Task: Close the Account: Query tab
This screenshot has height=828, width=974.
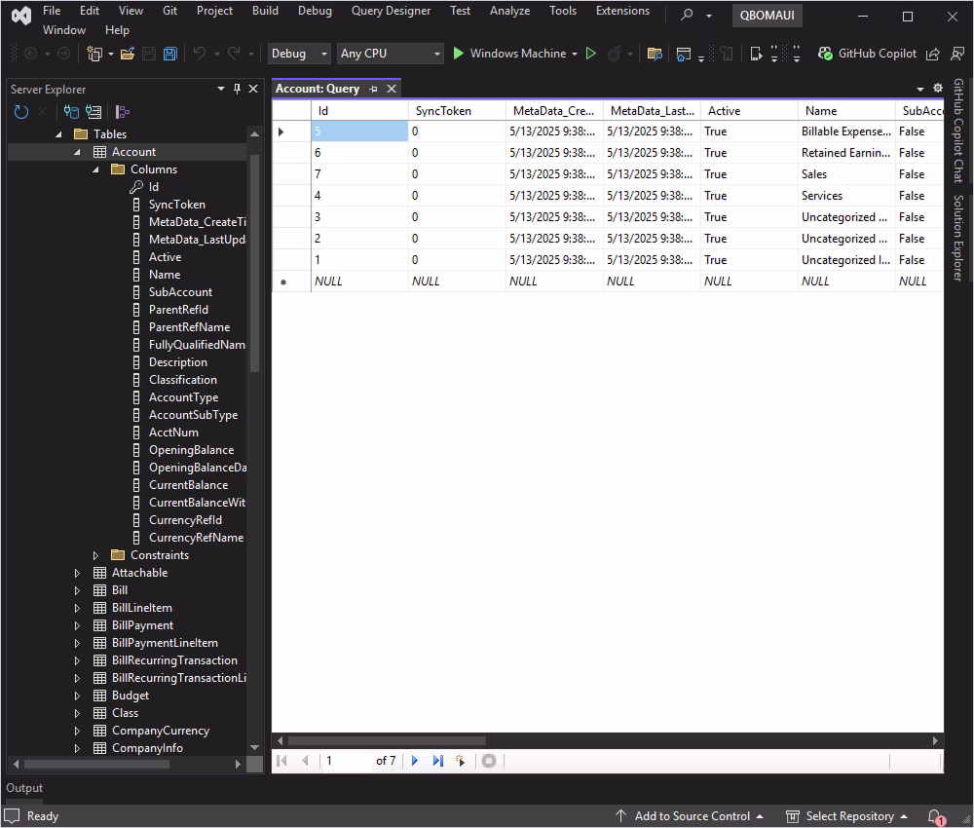Action: pyautogui.click(x=392, y=89)
